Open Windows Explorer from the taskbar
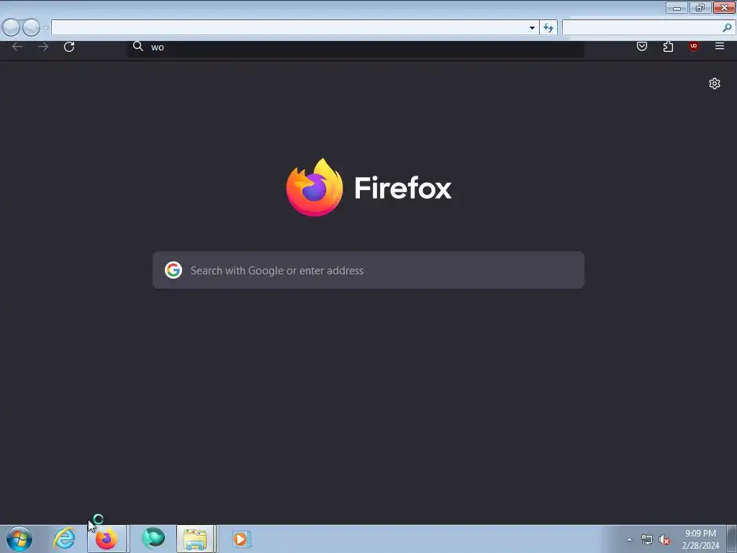Viewport: 737px width, 553px height. pos(196,539)
